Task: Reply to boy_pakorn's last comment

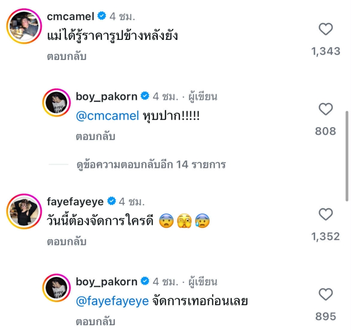Action: pyautogui.click(x=95, y=321)
